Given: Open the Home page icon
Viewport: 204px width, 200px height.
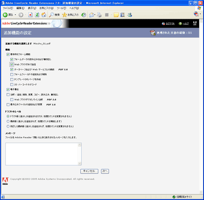Looking at the screenshot, I should [x=44, y=15].
